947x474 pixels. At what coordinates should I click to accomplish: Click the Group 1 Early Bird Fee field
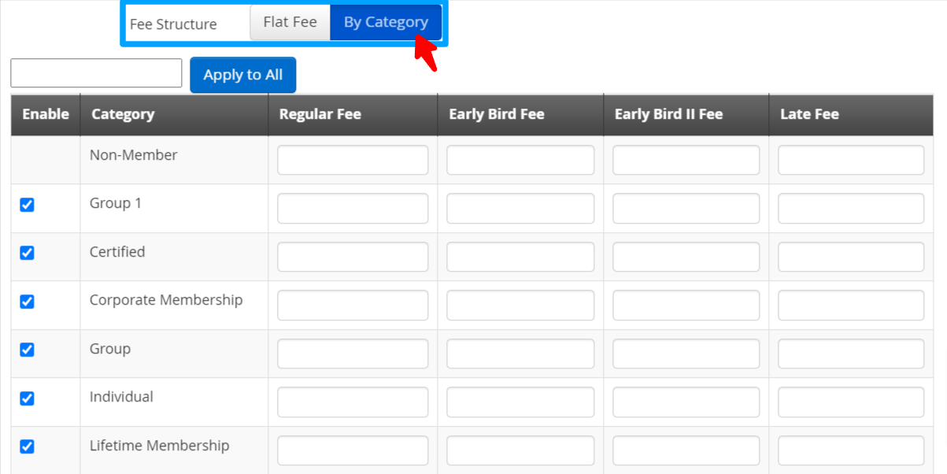pyautogui.click(x=520, y=208)
